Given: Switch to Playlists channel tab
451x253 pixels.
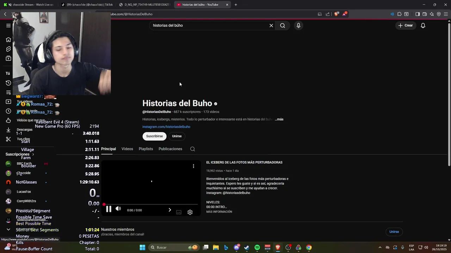Looking at the screenshot, I should (x=146, y=149).
